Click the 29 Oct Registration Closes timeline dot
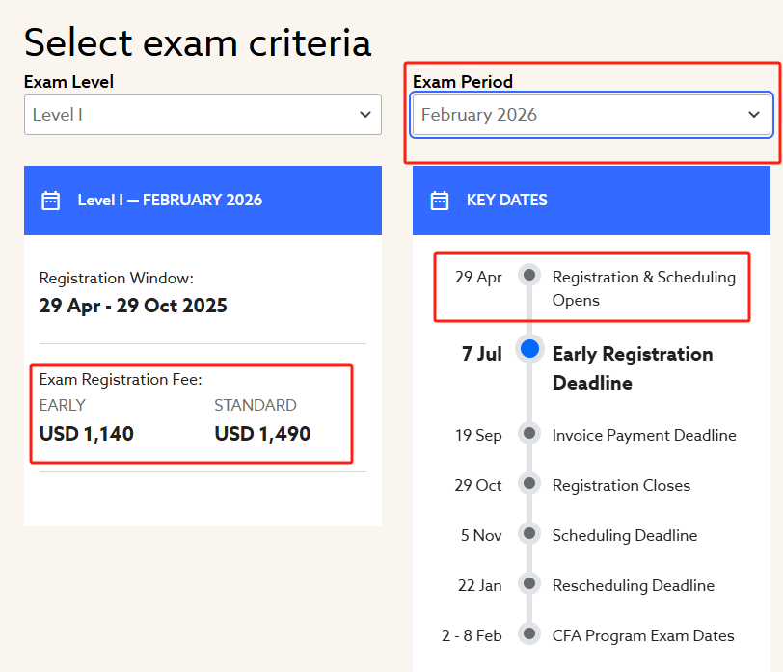This screenshot has width=783, height=672. [529, 483]
